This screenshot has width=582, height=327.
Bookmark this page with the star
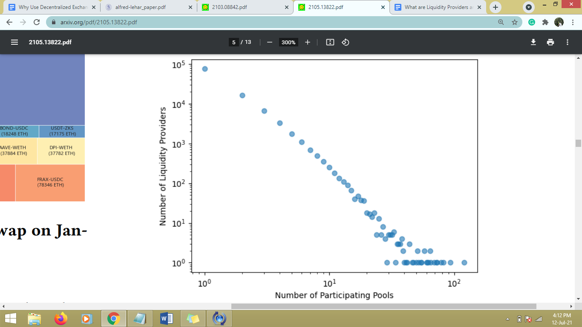515,22
